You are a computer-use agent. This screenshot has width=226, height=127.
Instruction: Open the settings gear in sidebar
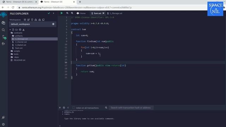(x=3, y=124)
